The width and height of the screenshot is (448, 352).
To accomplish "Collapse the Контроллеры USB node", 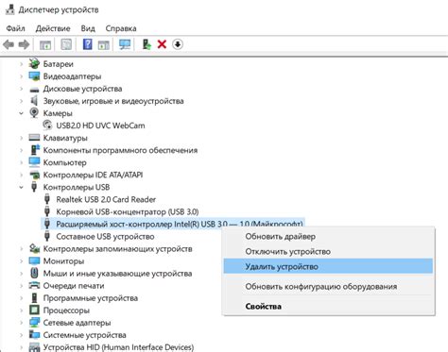I will pyautogui.click(x=21, y=187).
